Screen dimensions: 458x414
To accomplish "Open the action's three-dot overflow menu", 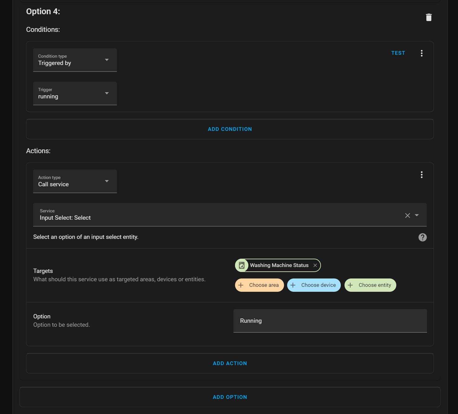I will tap(422, 175).
